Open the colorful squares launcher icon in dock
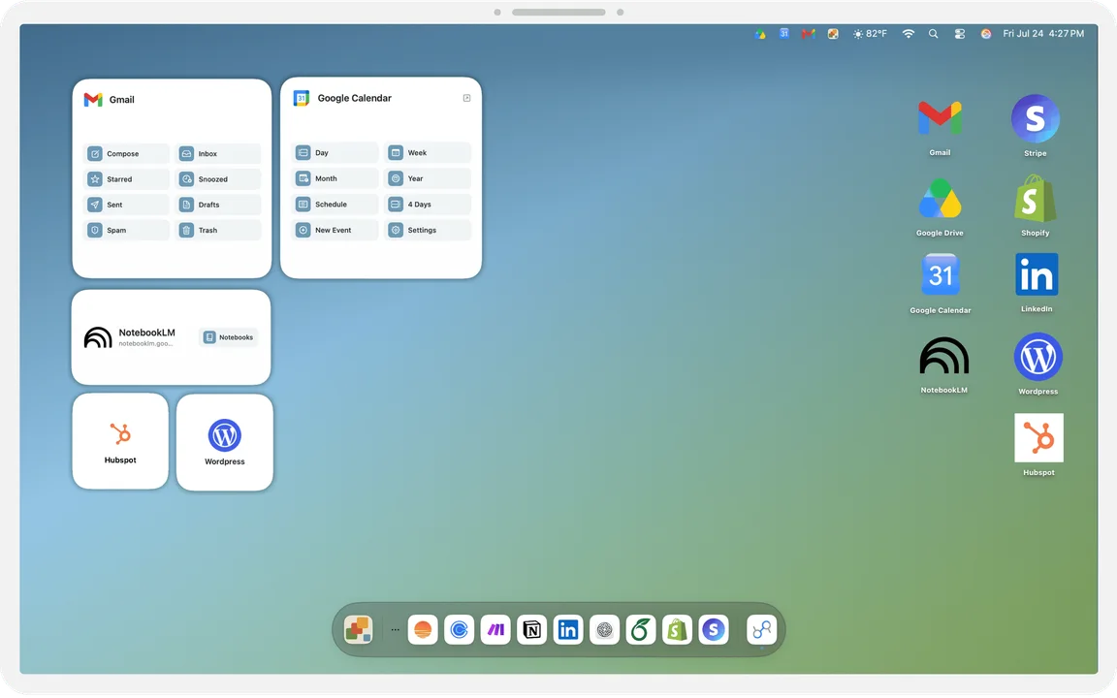 [x=359, y=629]
